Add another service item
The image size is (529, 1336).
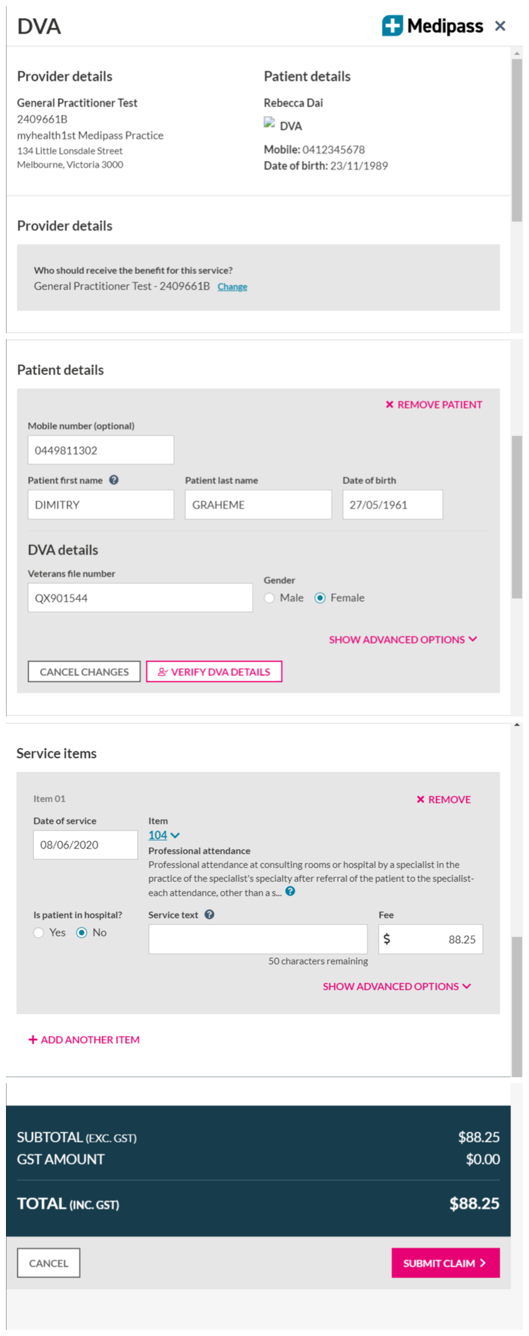(x=84, y=1039)
